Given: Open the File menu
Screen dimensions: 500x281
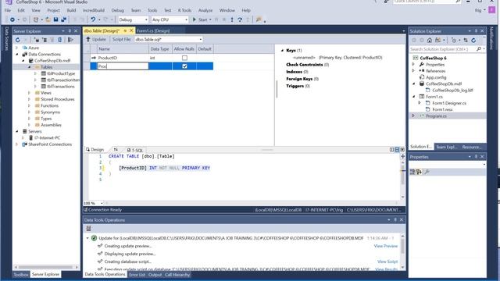Looking at the screenshot, I should pyautogui.click(x=8, y=10).
